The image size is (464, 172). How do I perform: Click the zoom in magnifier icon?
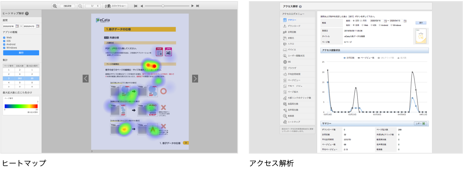55,6
